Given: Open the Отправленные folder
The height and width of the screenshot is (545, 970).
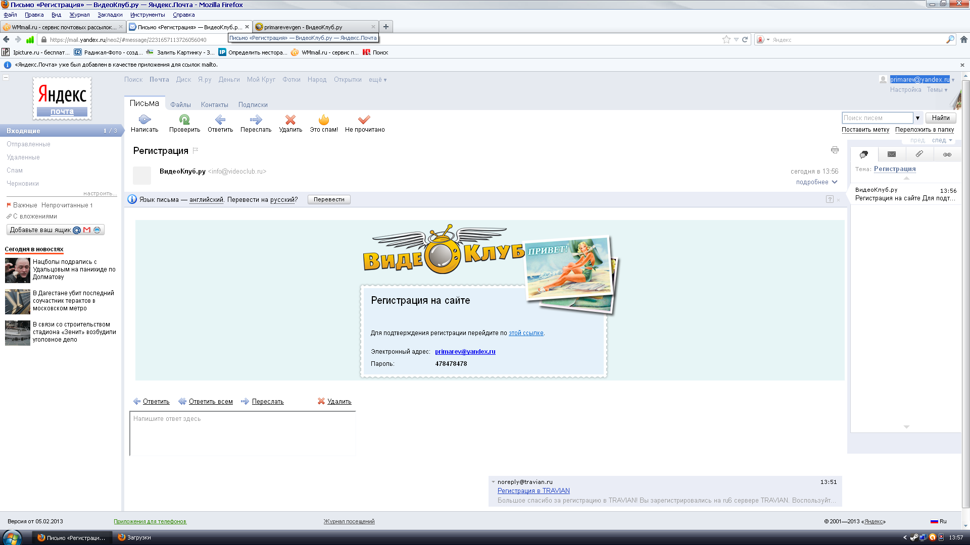Looking at the screenshot, I should coord(28,144).
